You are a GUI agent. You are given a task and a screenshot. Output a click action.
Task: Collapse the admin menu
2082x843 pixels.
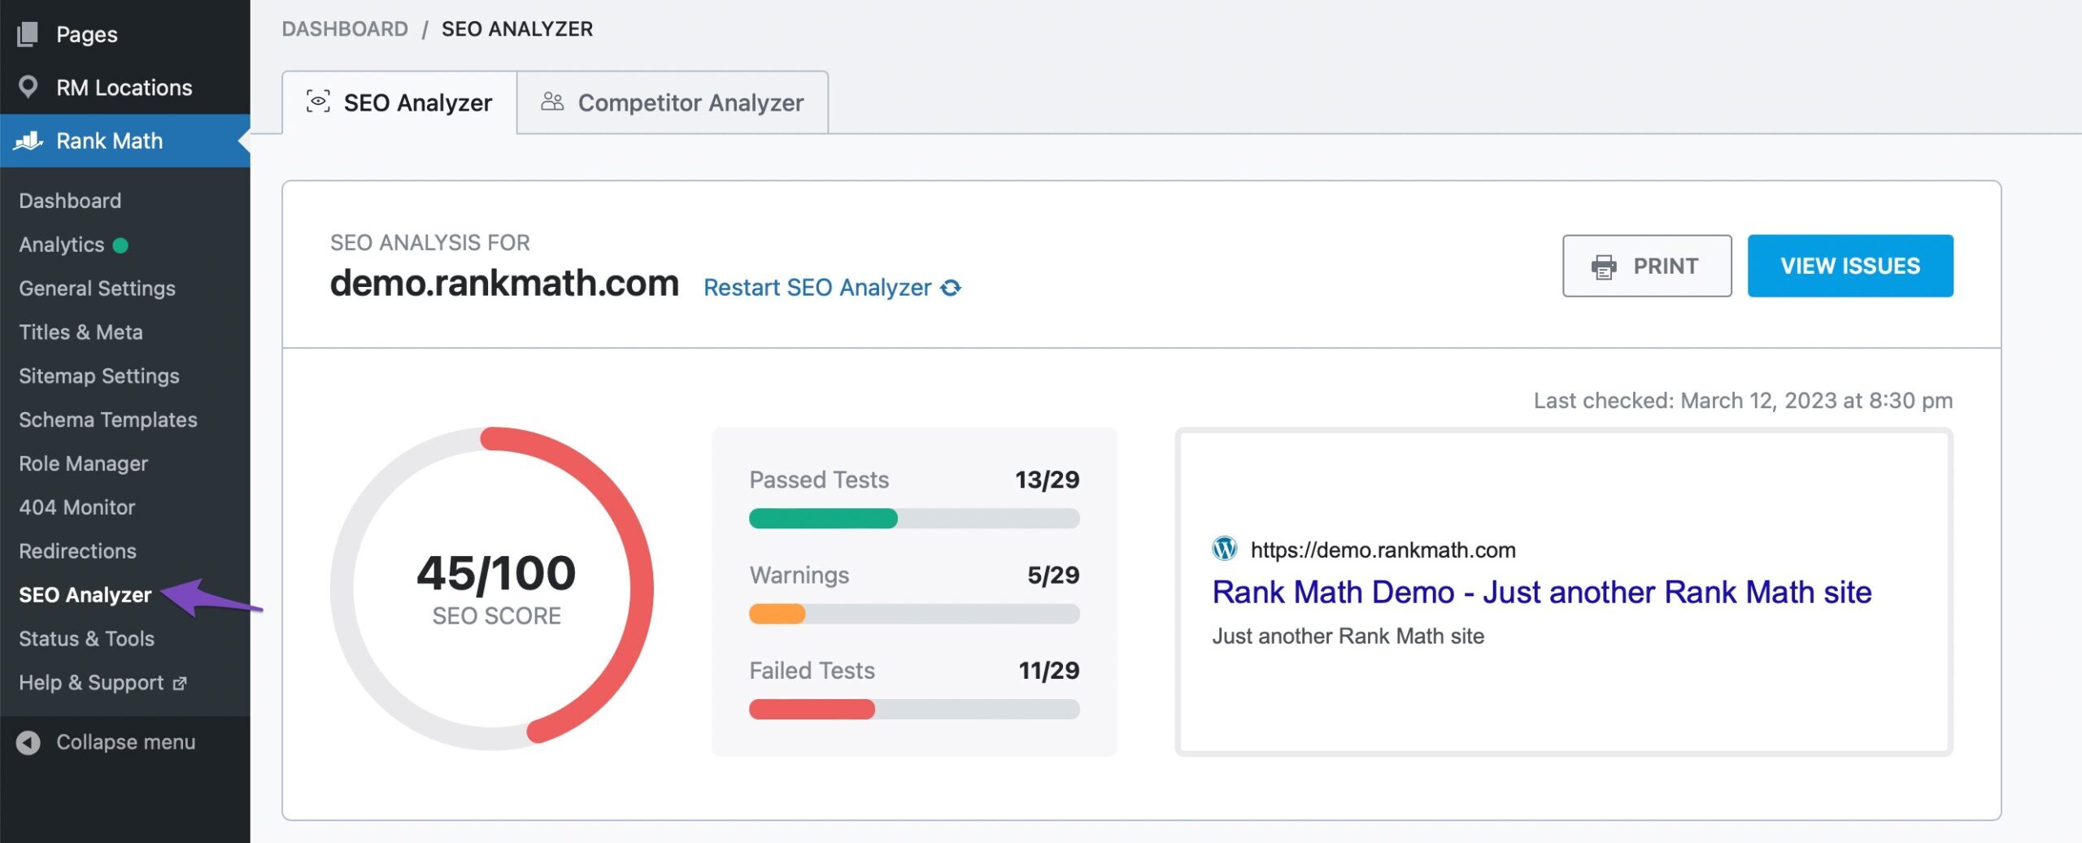[x=125, y=742]
